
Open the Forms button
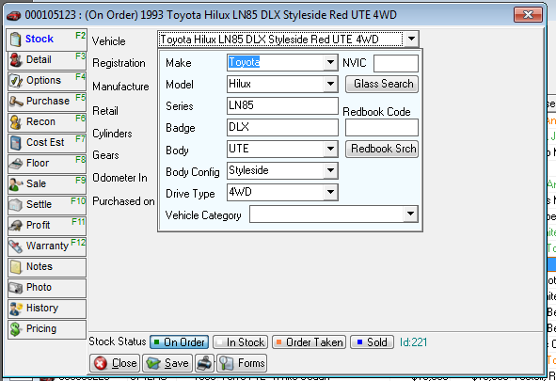pos(242,363)
